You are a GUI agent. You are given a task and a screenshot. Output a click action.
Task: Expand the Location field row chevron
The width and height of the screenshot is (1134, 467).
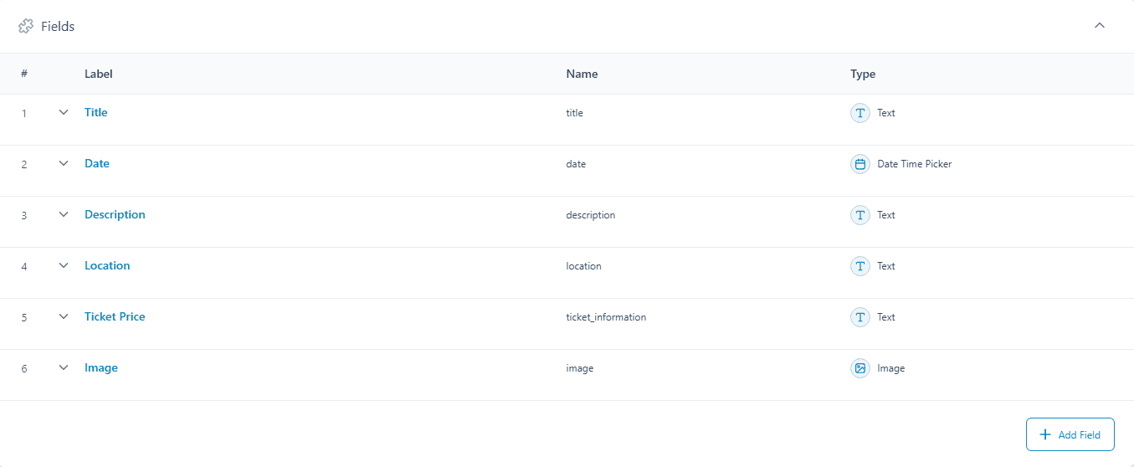click(64, 265)
